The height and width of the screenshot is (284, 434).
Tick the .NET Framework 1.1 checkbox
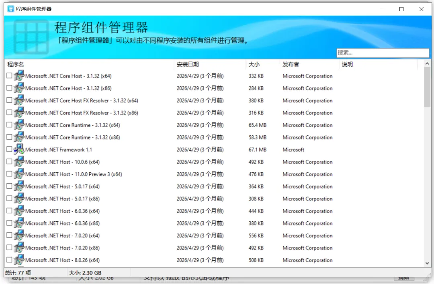tap(9, 149)
